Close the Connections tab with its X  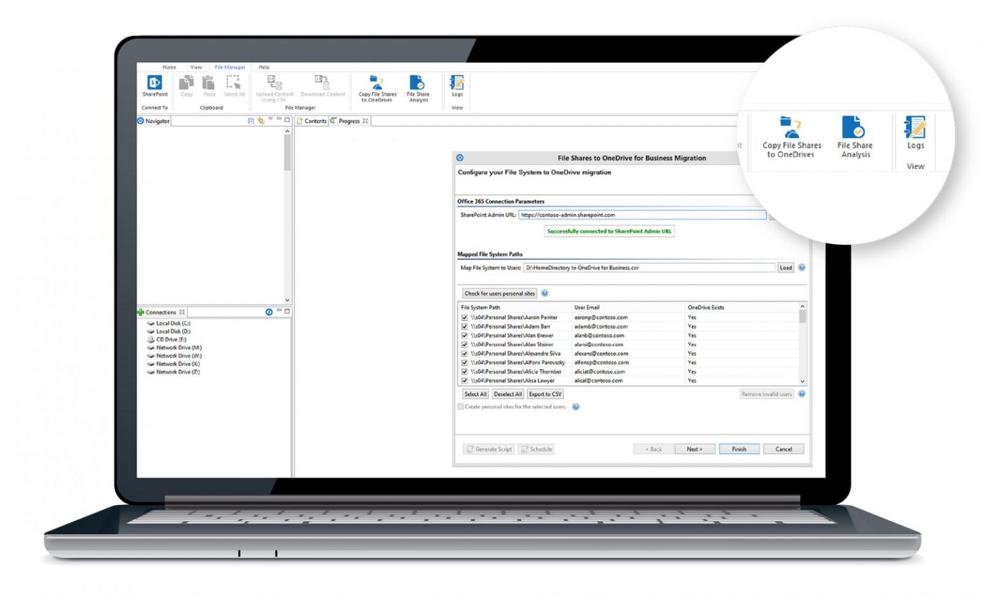(x=182, y=312)
